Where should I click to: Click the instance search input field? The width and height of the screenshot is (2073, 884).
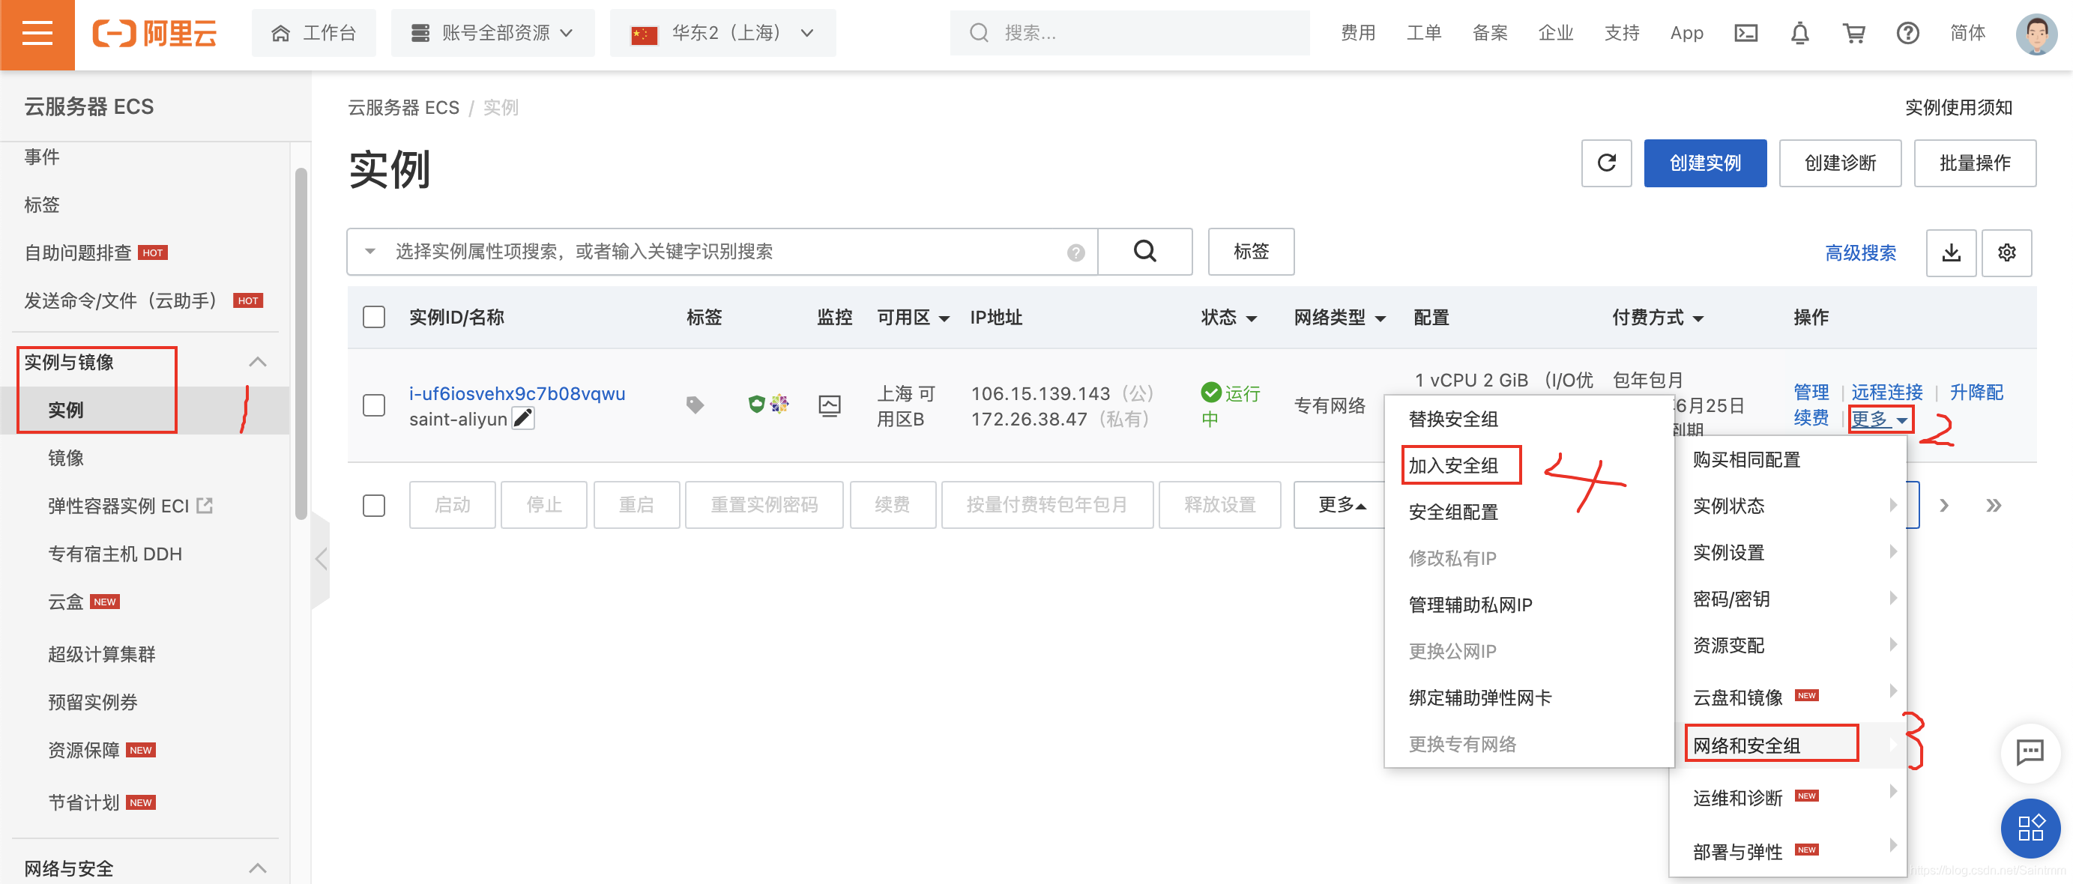(724, 252)
